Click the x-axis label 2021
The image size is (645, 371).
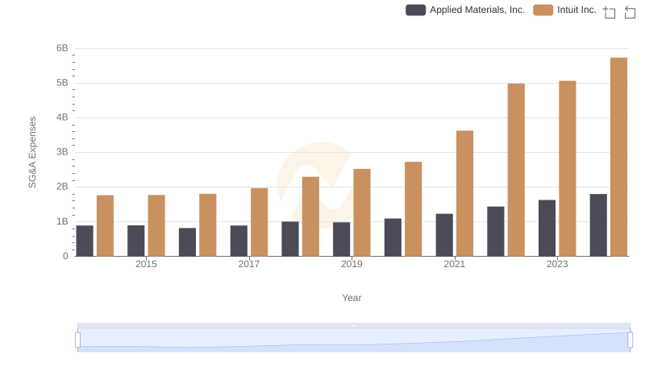coord(455,264)
